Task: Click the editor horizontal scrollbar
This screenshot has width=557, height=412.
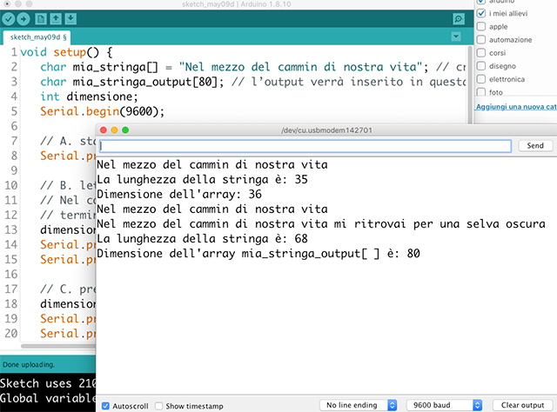Action: [58, 346]
